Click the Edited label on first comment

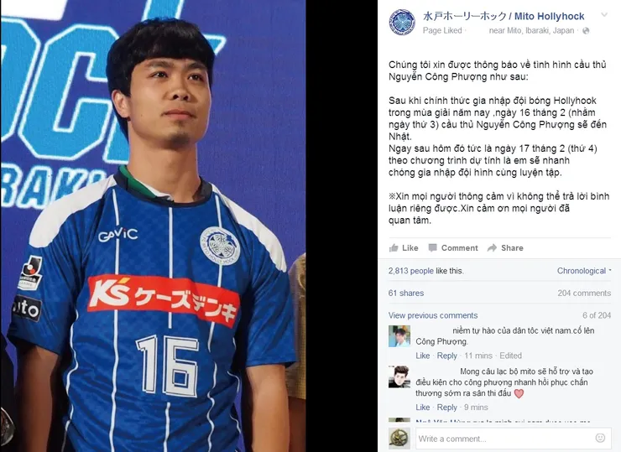point(510,356)
